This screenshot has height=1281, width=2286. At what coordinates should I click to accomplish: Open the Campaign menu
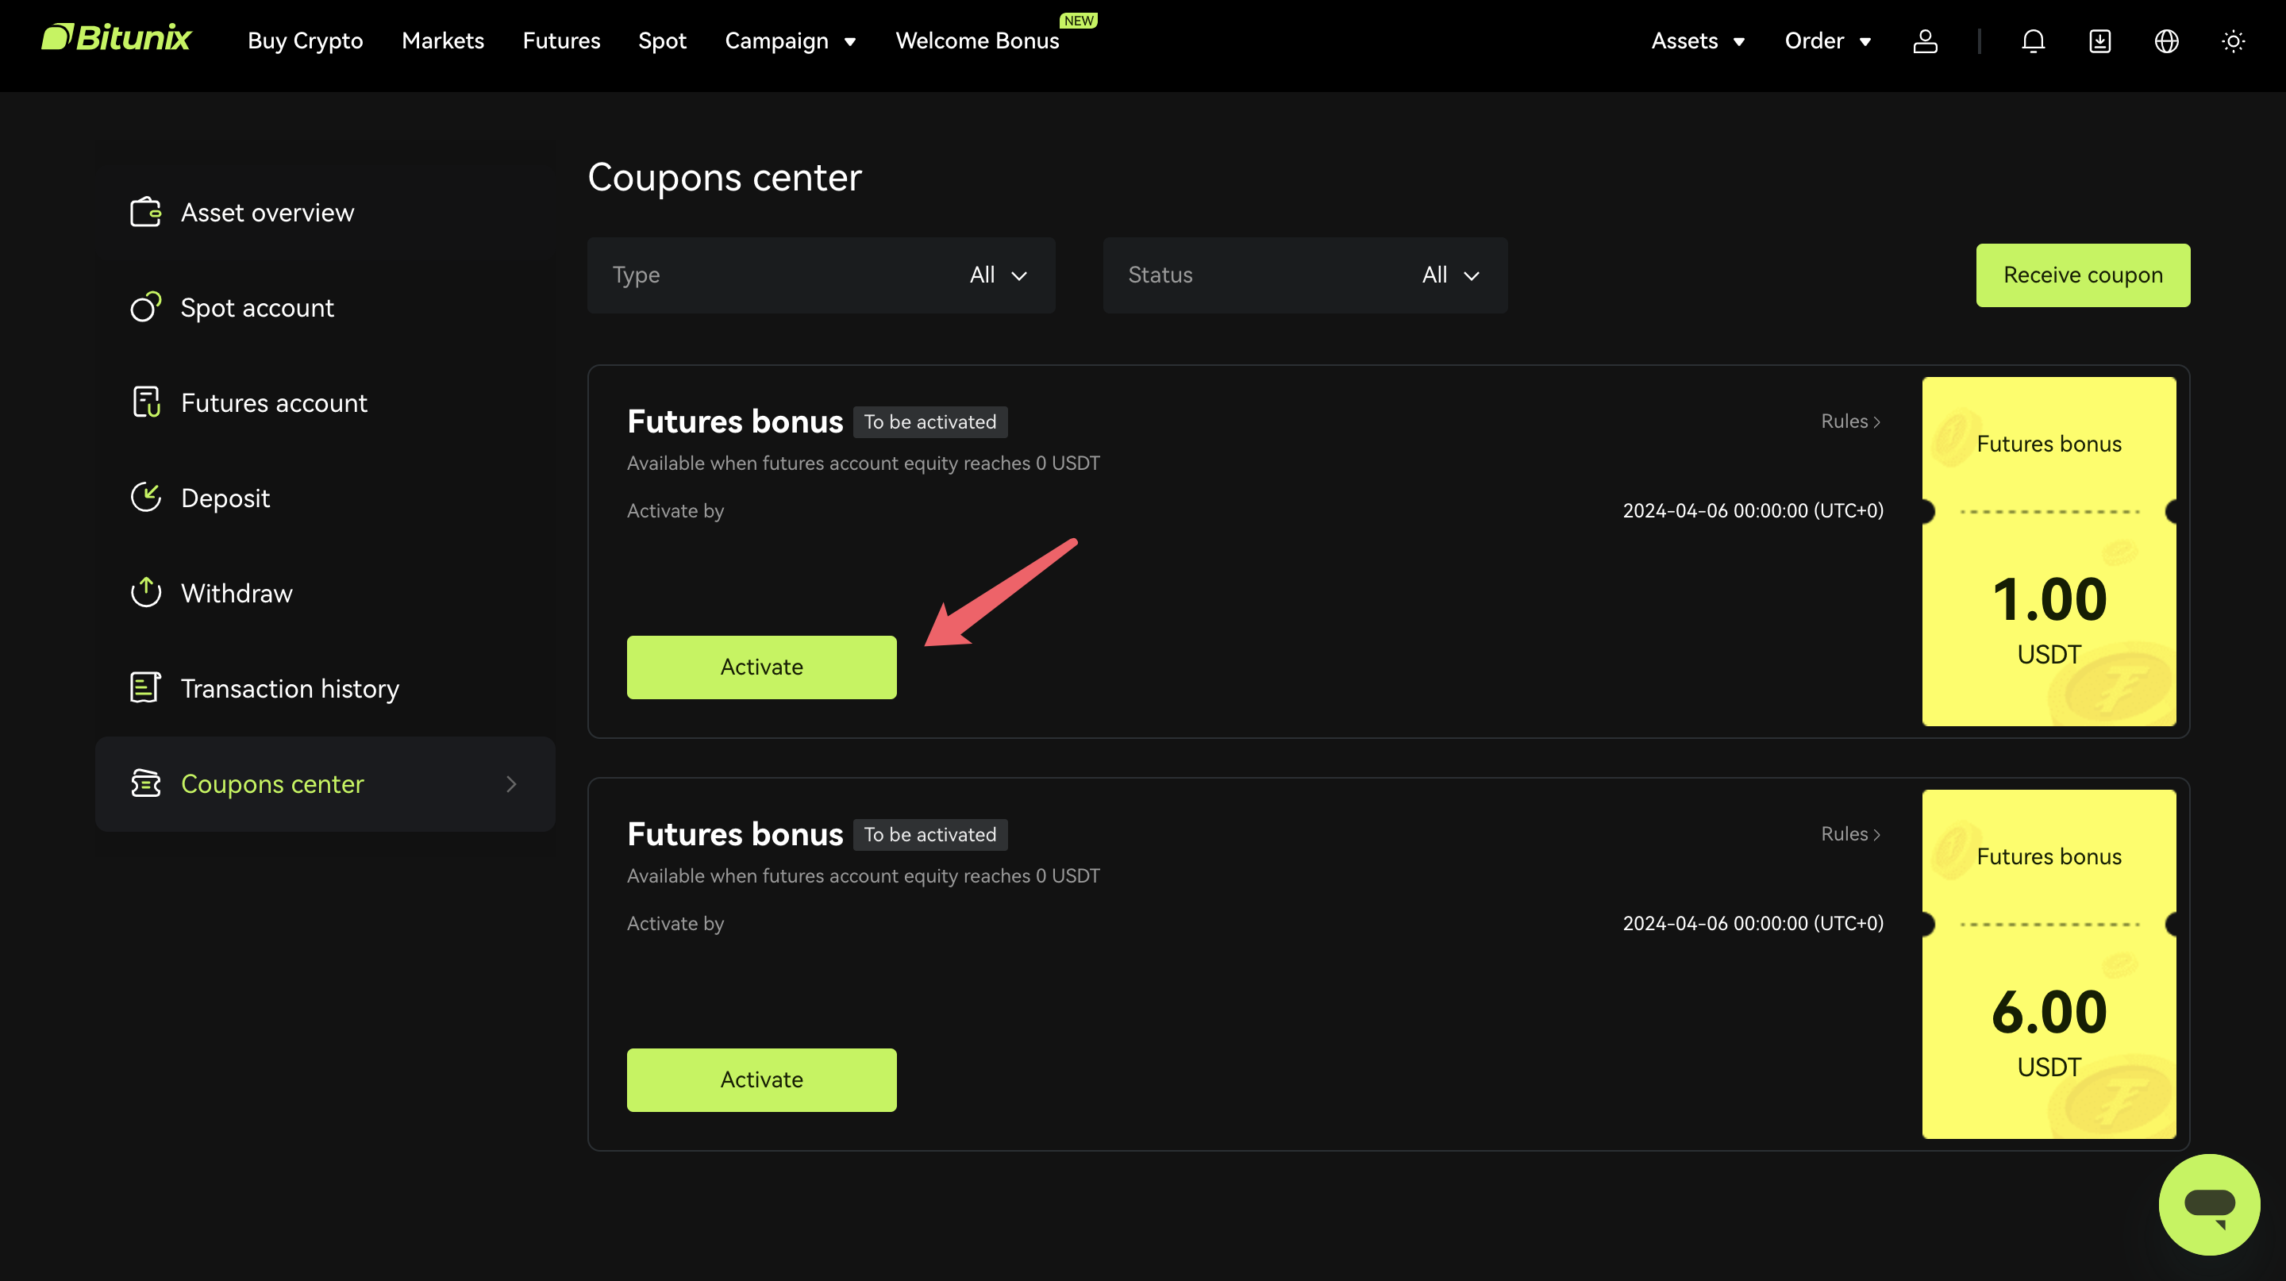click(790, 40)
